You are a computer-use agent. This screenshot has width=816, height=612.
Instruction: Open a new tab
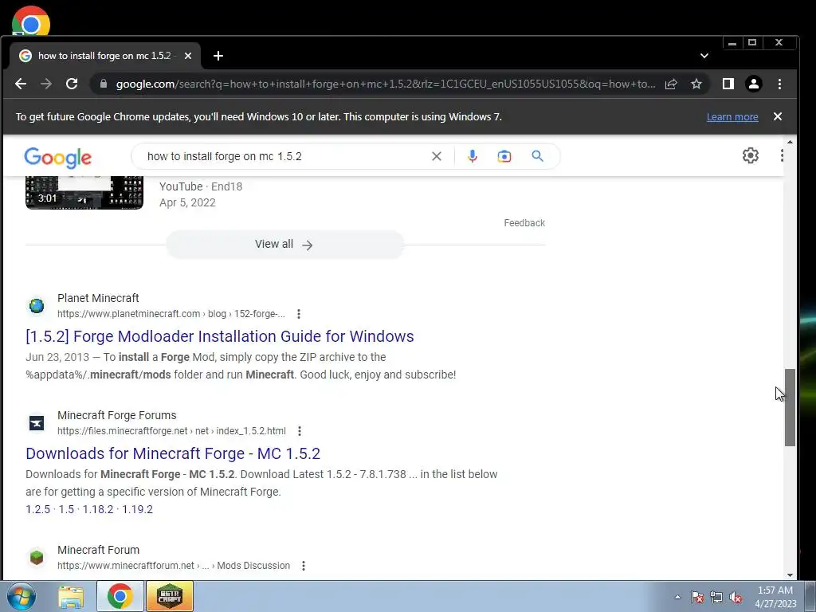point(218,56)
